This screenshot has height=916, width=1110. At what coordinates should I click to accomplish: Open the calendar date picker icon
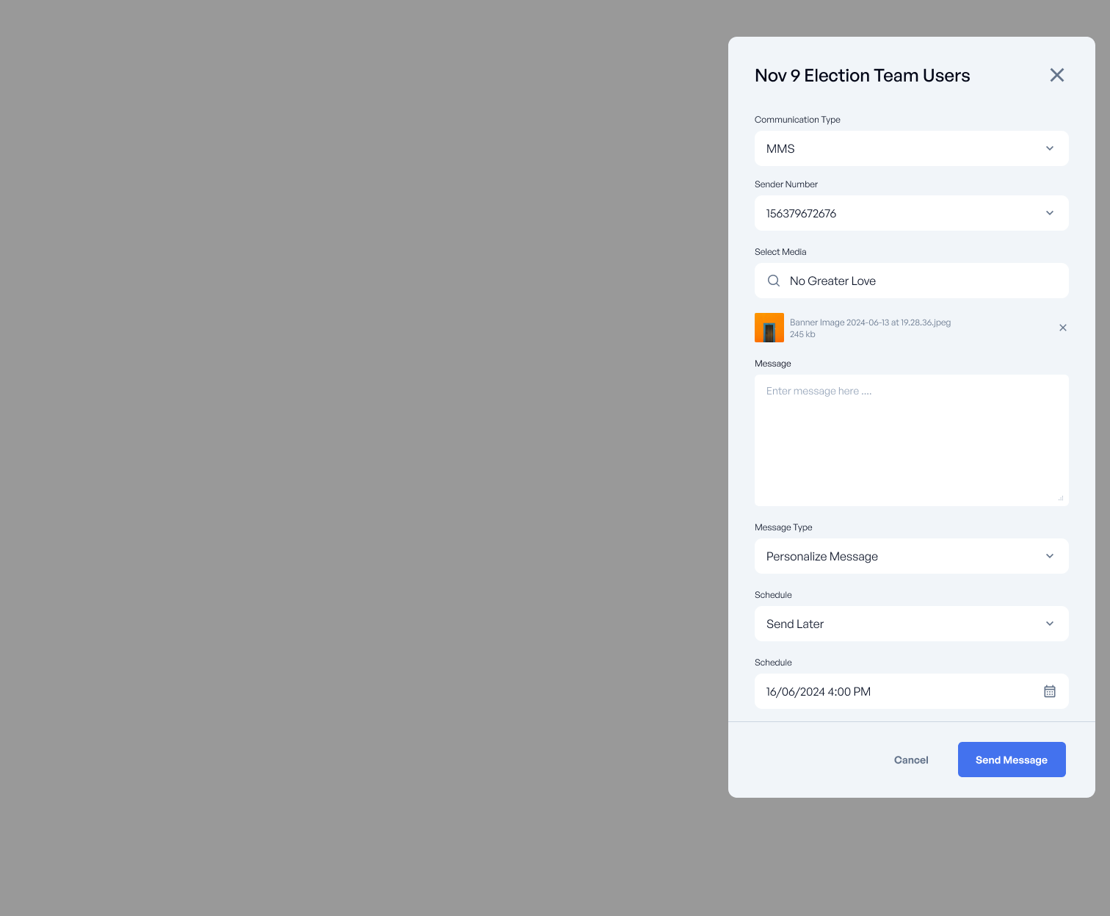click(x=1050, y=691)
